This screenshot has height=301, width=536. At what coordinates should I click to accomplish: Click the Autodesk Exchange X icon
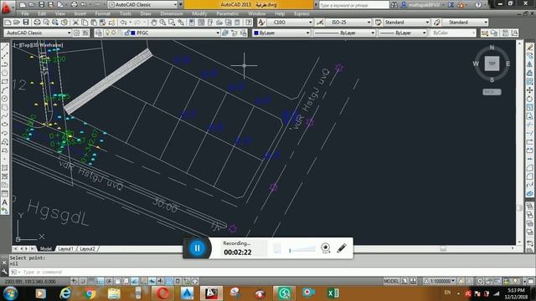coord(451,5)
